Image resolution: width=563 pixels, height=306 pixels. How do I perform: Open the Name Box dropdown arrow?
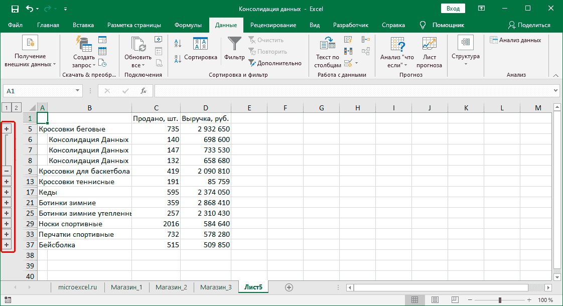77,91
